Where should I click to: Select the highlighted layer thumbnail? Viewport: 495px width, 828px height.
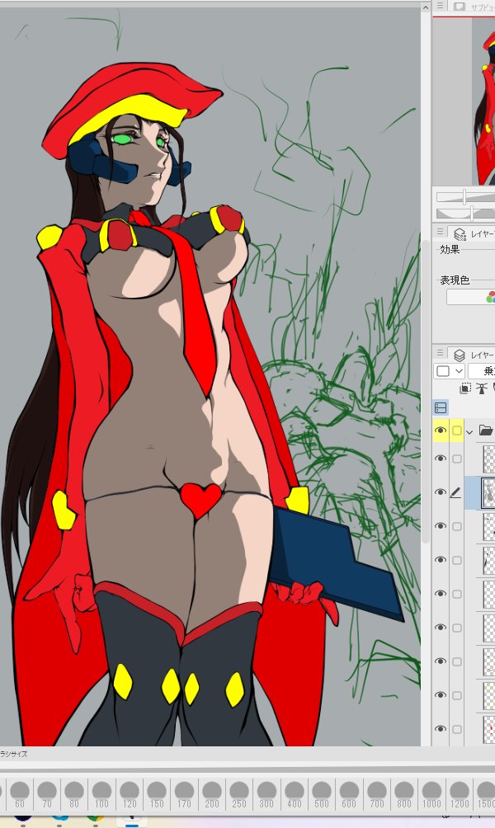click(488, 492)
